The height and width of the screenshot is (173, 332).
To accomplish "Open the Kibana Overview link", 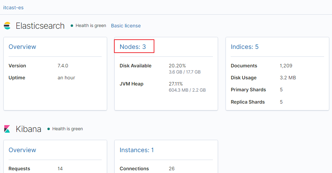I will click(22, 150).
